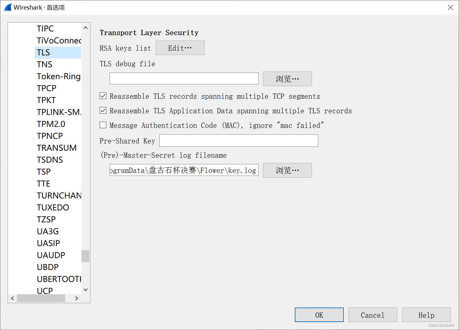Image resolution: width=459 pixels, height=330 pixels.
Task: Select UASIP protocol entry
Action: tap(58, 244)
